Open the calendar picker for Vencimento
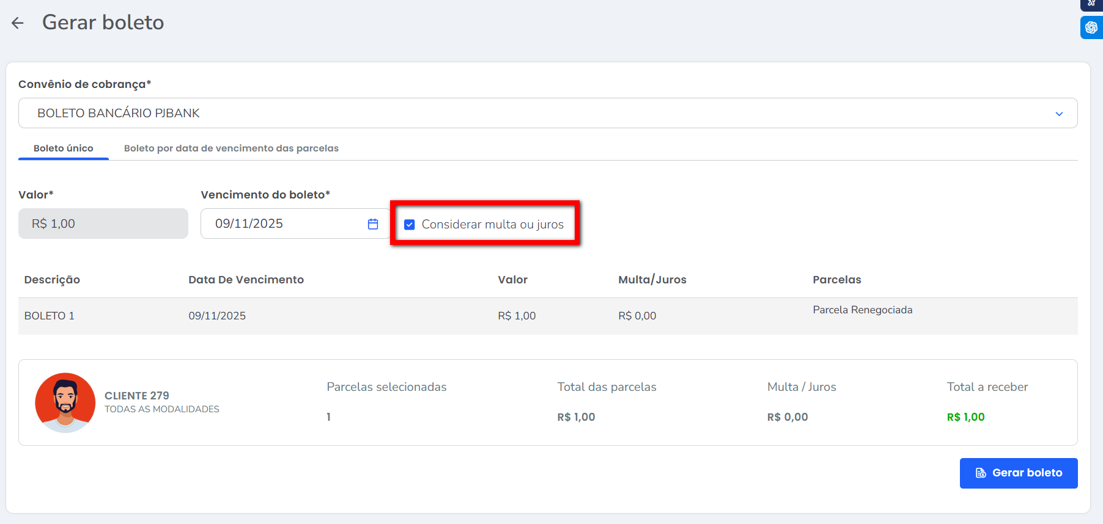Image resolution: width=1103 pixels, height=524 pixels. (x=373, y=224)
